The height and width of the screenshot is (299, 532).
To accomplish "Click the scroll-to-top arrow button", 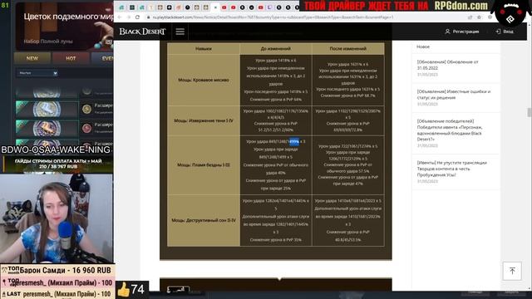I will coord(512,271).
